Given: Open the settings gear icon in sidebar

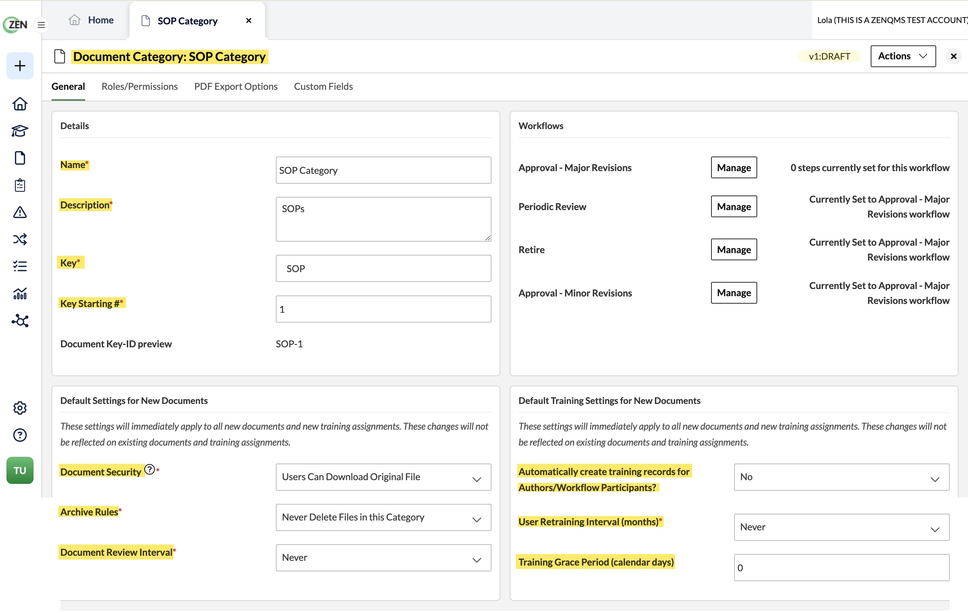Looking at the screenshot, I should [x=20, y=408].
